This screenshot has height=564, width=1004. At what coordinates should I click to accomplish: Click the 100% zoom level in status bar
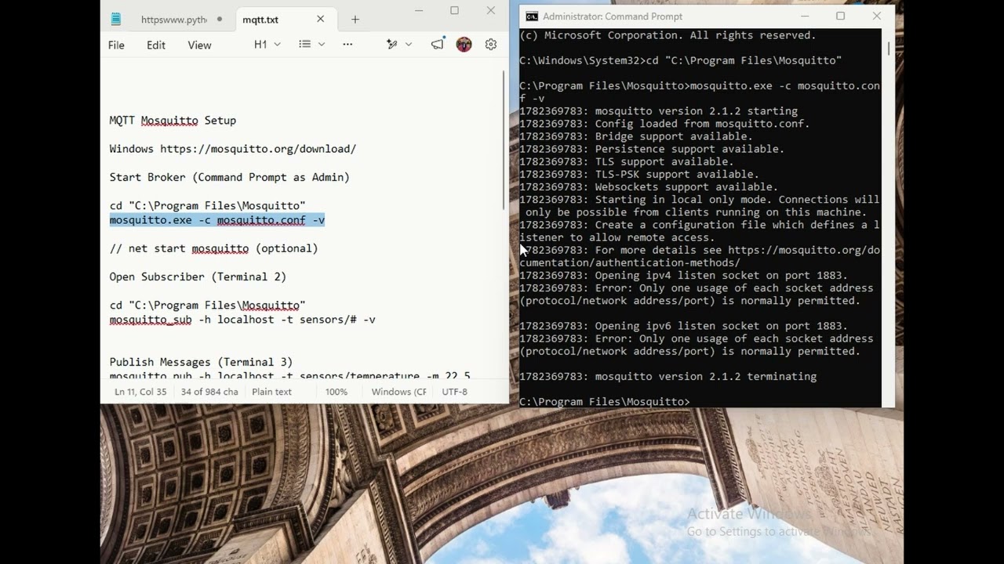point(336,392)
